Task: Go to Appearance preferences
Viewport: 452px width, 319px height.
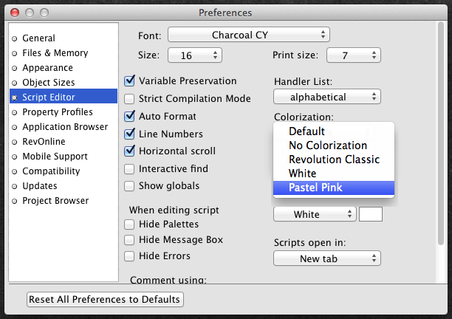Action: click(47, 67)
